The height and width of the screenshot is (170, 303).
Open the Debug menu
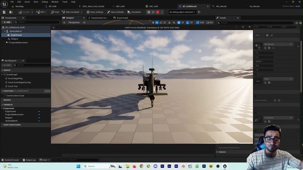point(45,2)
